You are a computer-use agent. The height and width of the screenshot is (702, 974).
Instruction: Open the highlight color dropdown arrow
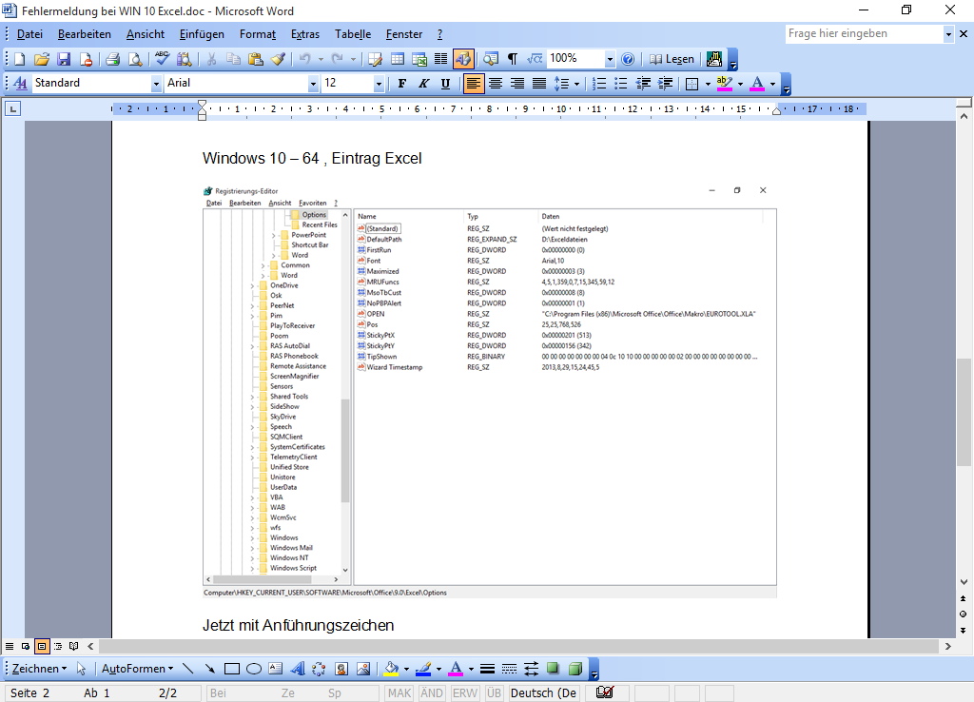coord(740,84)
